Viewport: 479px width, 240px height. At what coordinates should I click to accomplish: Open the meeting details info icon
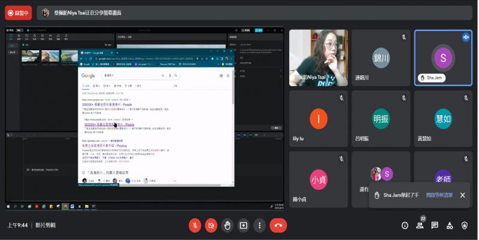click(x=405, y=225)
